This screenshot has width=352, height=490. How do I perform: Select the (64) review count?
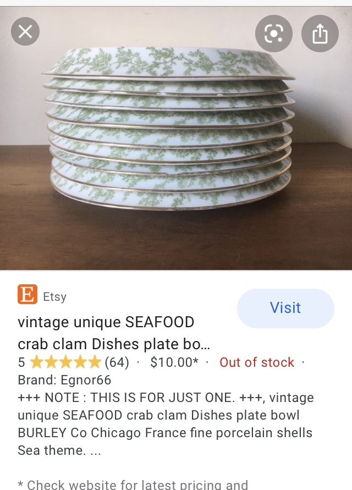tap(117, 362)
